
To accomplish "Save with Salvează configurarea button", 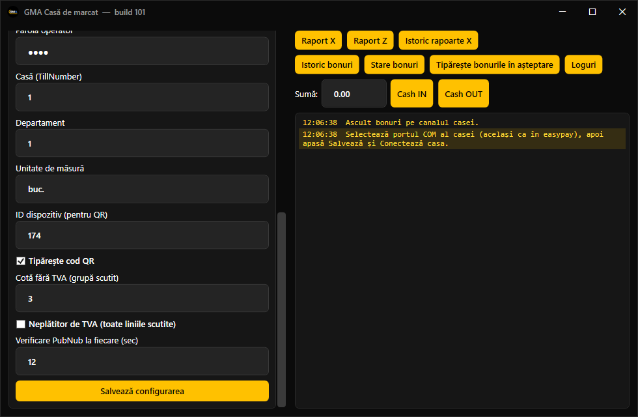I will point(142,391).
